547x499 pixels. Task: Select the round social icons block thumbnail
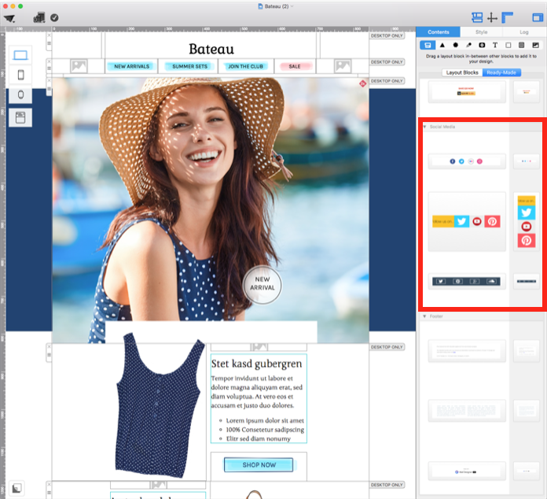[x=467, y=161]
